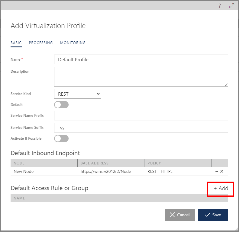Image resolution: width=239 pixels, height=232 pixels.
Task: Switch to the Processing tab
Action: point(41,43)
